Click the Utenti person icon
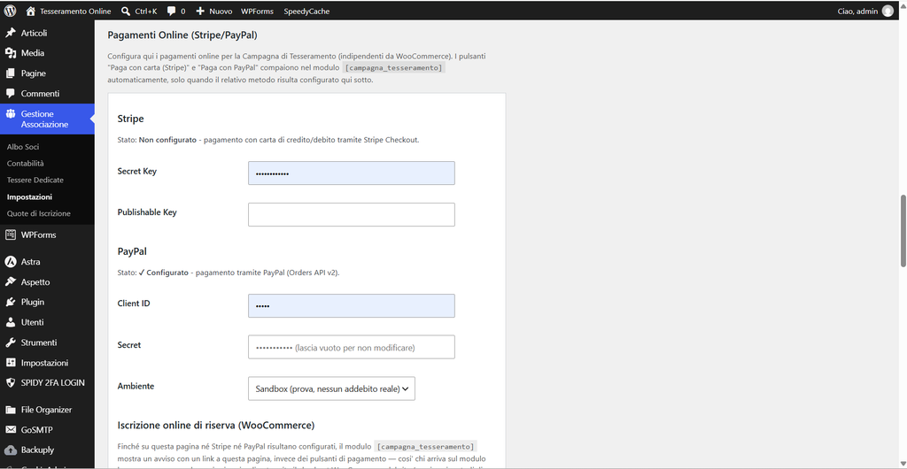Viewport: 907px width, 469px height. 11,322
